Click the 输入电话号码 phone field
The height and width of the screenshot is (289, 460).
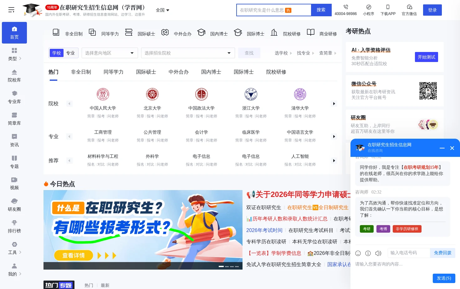coord(409,253)
